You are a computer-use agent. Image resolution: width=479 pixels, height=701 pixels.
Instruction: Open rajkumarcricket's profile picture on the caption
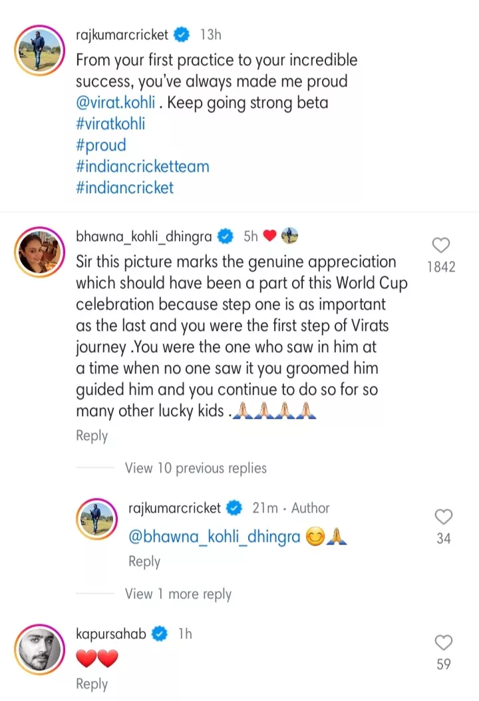point(39,49)
